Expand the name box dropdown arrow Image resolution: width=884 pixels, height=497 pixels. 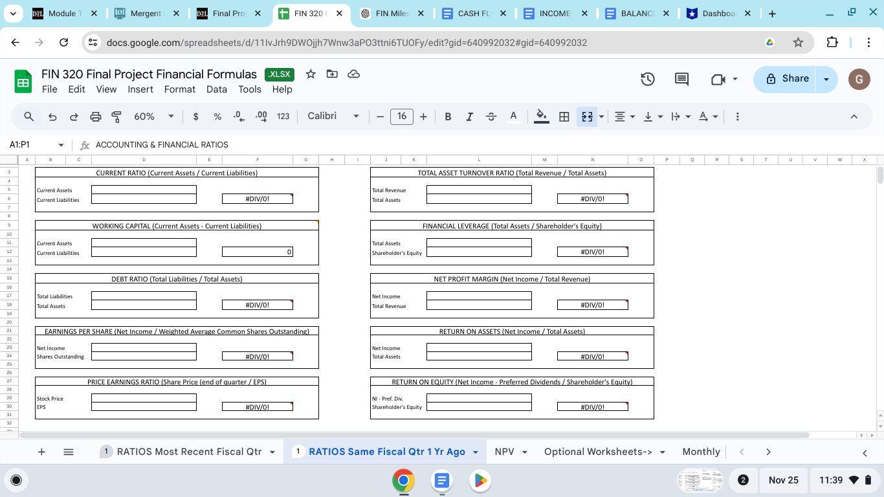click(x=61, y=145)
